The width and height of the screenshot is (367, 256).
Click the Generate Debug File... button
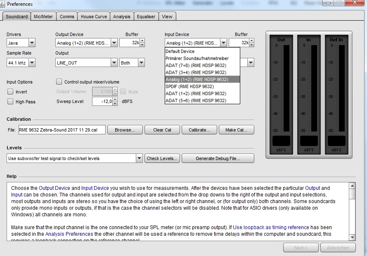(218, 158)
